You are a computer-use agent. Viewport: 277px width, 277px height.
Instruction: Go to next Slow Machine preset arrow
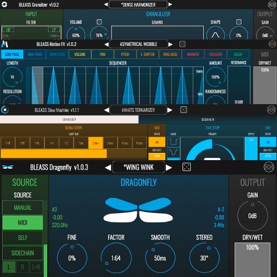coord(170,110)
